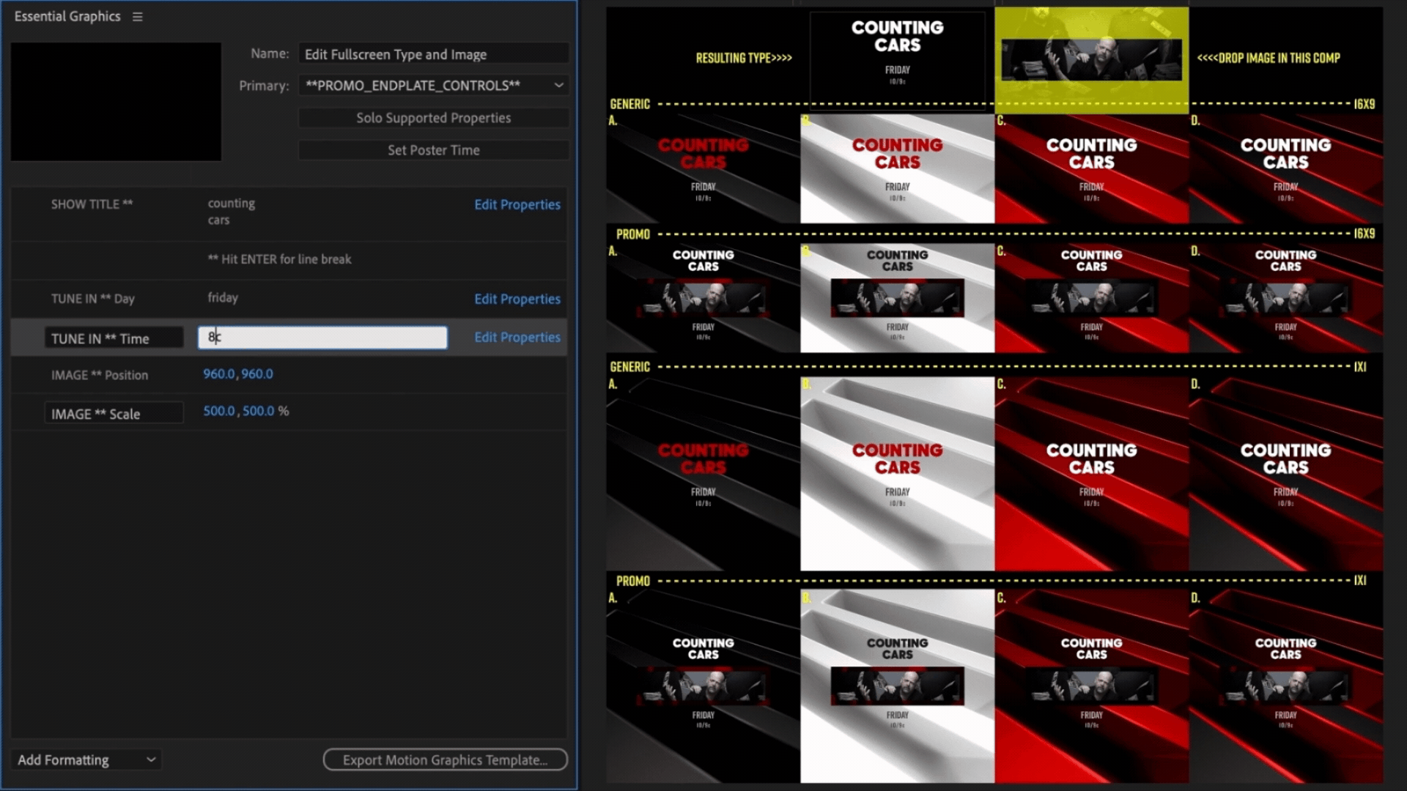
Task: Click the TUNE IN Time value input
Action: point(322,337)
